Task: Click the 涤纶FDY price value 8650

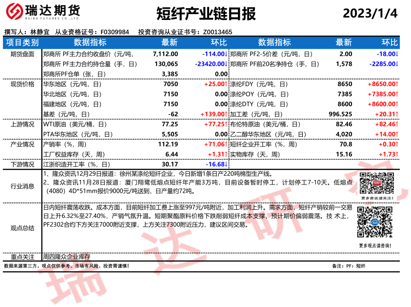Action: click(345, 84)
